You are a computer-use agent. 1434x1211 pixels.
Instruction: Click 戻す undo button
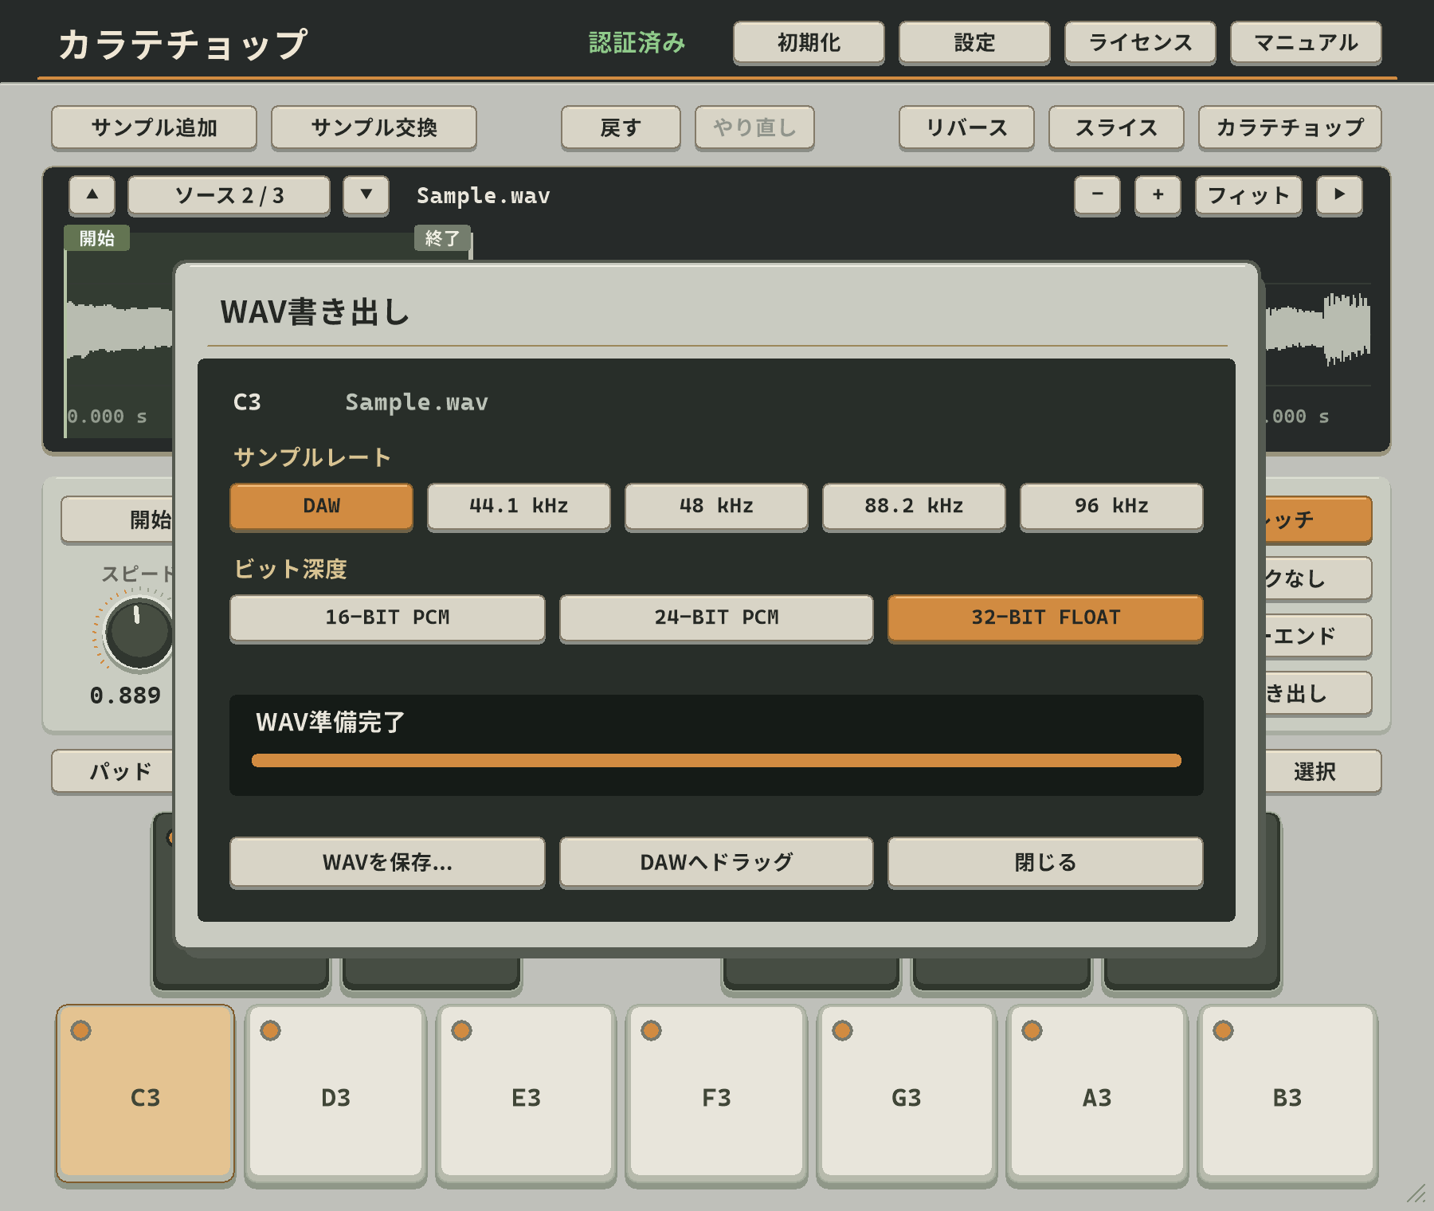click(x=621, y=127)
